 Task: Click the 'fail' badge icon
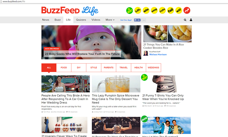point(170,11)
